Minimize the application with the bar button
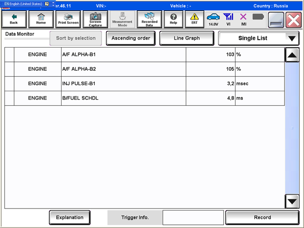This screenshot has height=228, width=304. [x=276, y=20]
